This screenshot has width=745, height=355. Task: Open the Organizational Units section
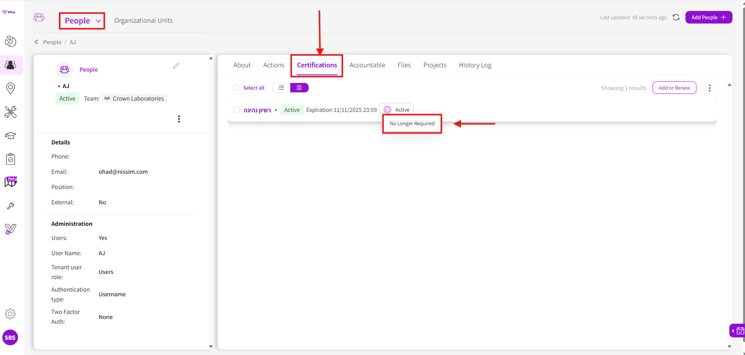tap(143, 20)
